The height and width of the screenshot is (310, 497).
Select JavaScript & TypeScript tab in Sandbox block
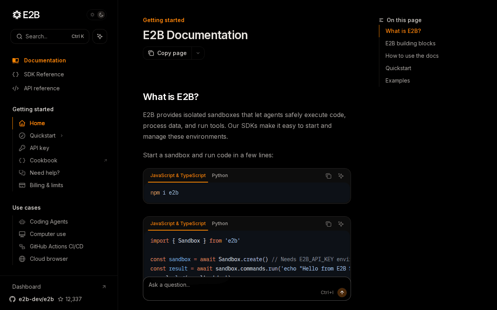point(178,224)
